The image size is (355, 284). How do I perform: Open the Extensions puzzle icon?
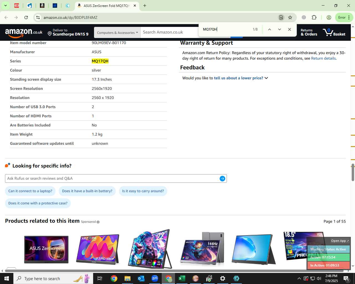[x=314, y=17]
